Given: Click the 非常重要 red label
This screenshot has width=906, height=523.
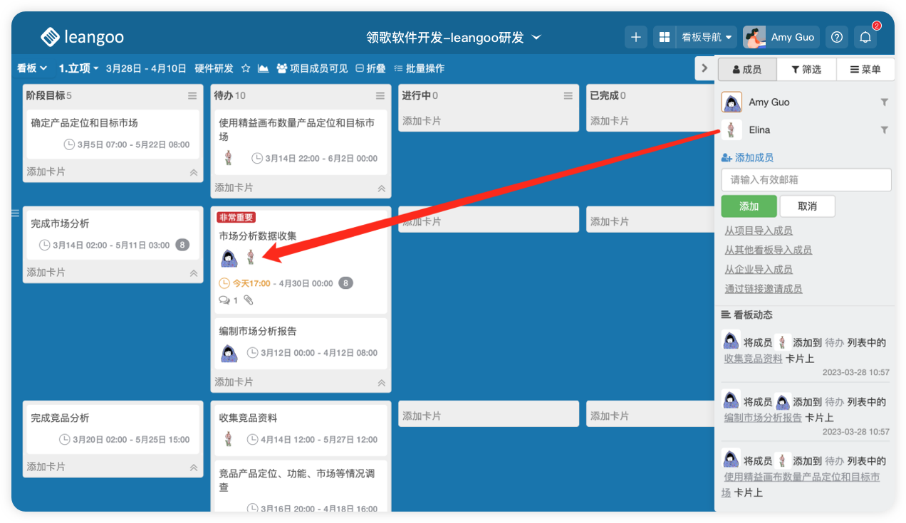Looking at the screenshot, I should click(x=236, y=218).
